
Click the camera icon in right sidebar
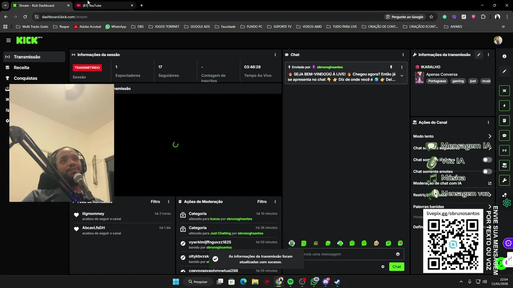tap(504, 165)
